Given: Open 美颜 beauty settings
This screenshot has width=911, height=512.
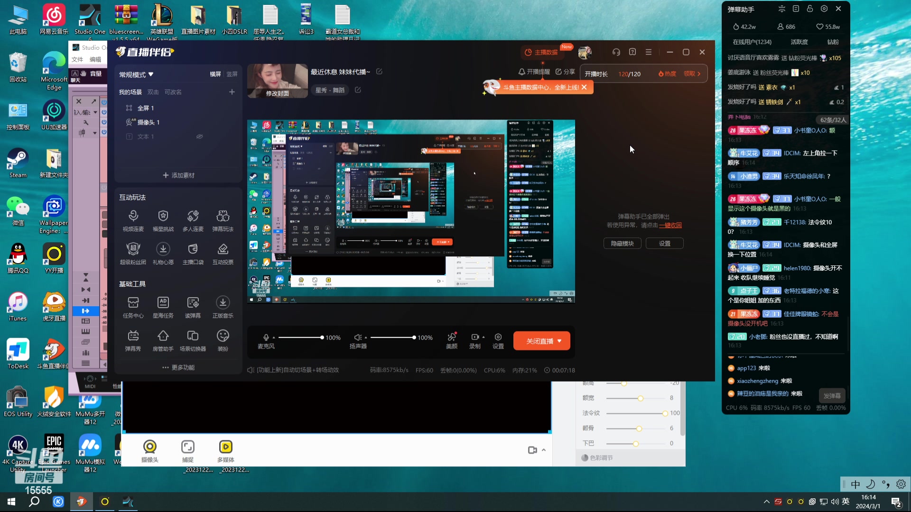Looking at the screenshot, I should click(452, 340).
